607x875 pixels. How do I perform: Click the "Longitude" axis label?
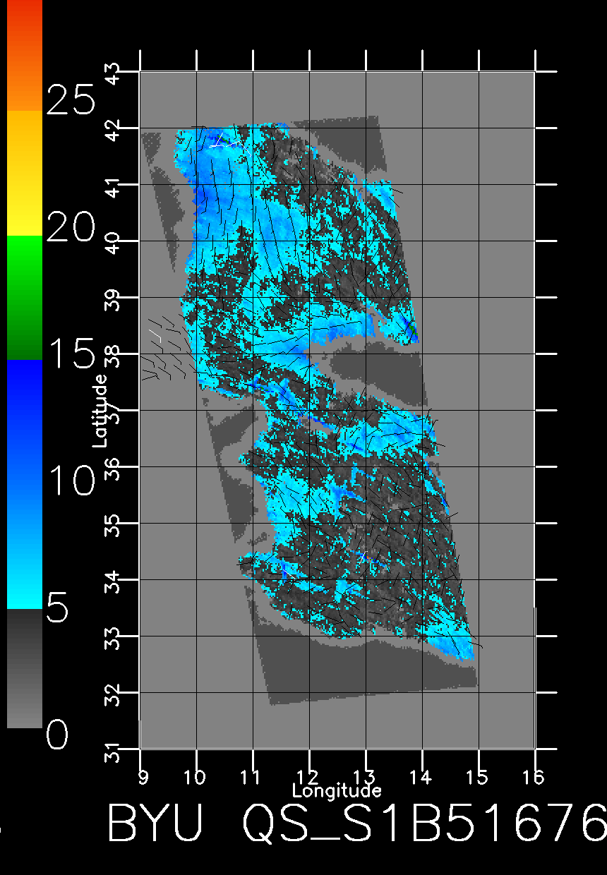(337, 790)
